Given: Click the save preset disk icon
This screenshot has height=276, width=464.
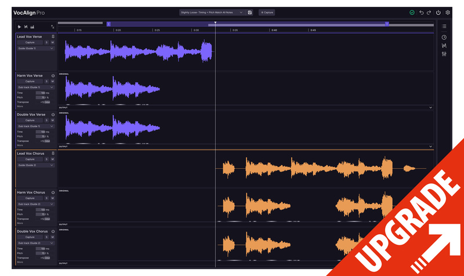Looking at the screenshot, I should 250,12.
